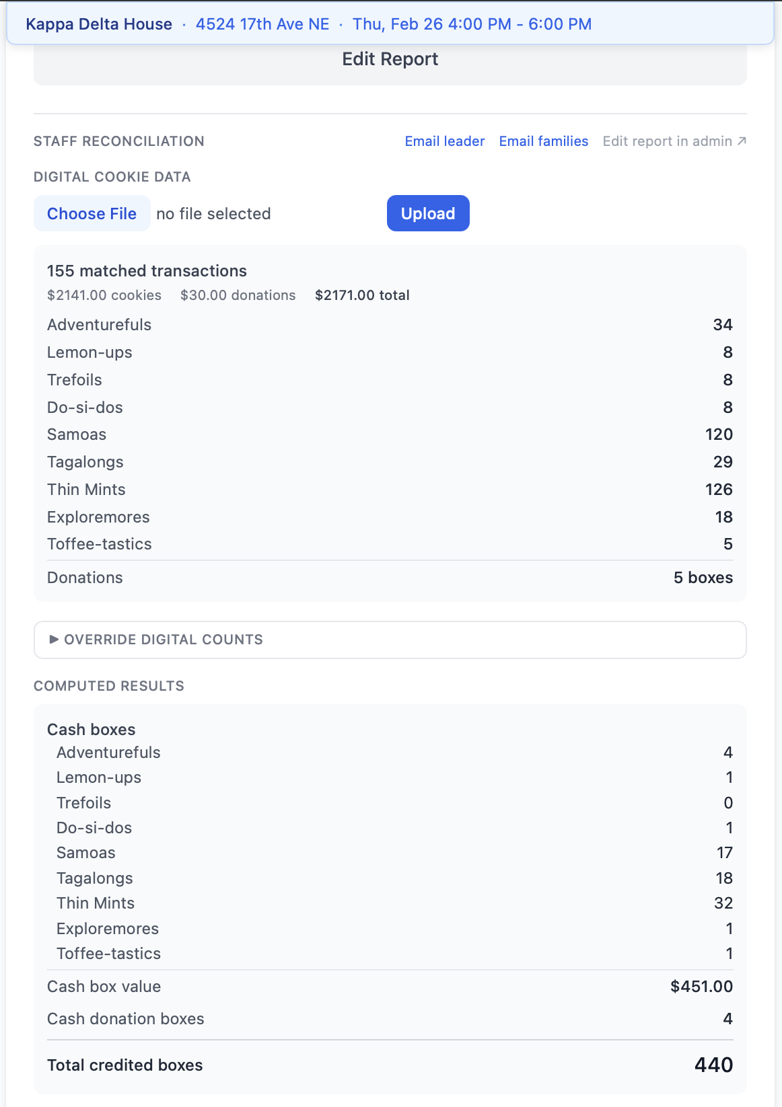Click the Samoas count of 120
Screen dimensions: 782x1107
click(x=719, y=434)
